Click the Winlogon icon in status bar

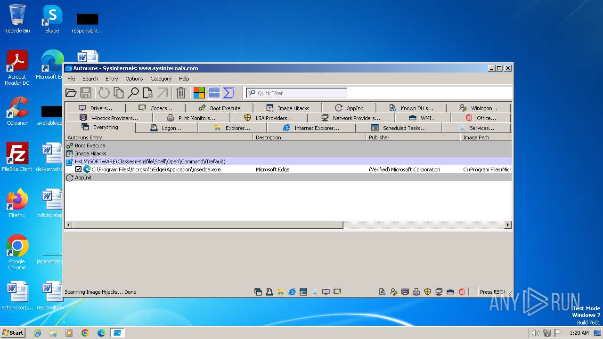tap(394, 292)
